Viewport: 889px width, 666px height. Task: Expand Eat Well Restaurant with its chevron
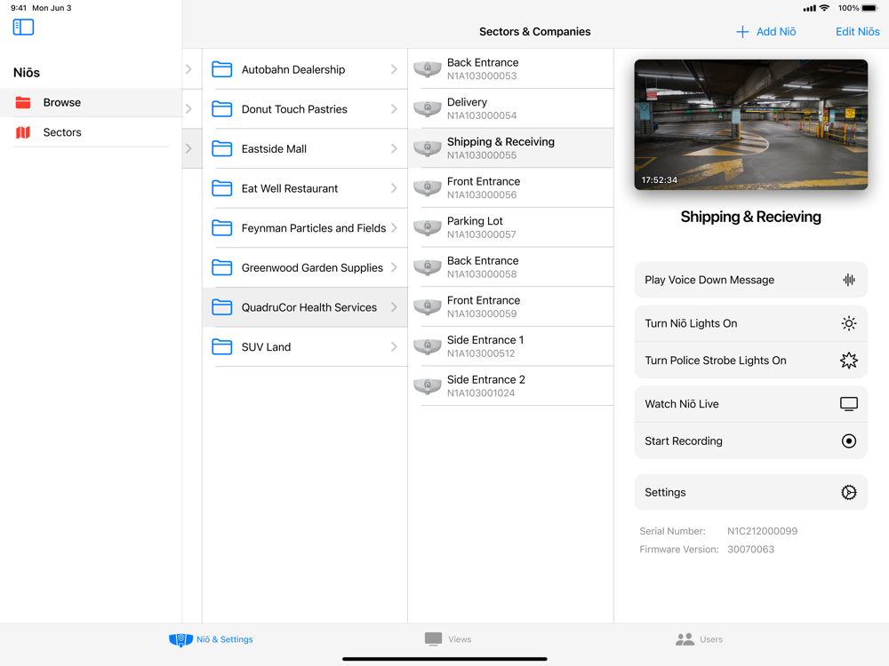pos(394,188)
